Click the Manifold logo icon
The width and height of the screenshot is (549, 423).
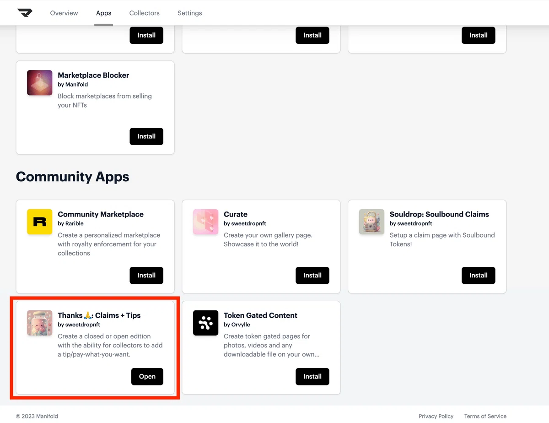coord(25,13)
